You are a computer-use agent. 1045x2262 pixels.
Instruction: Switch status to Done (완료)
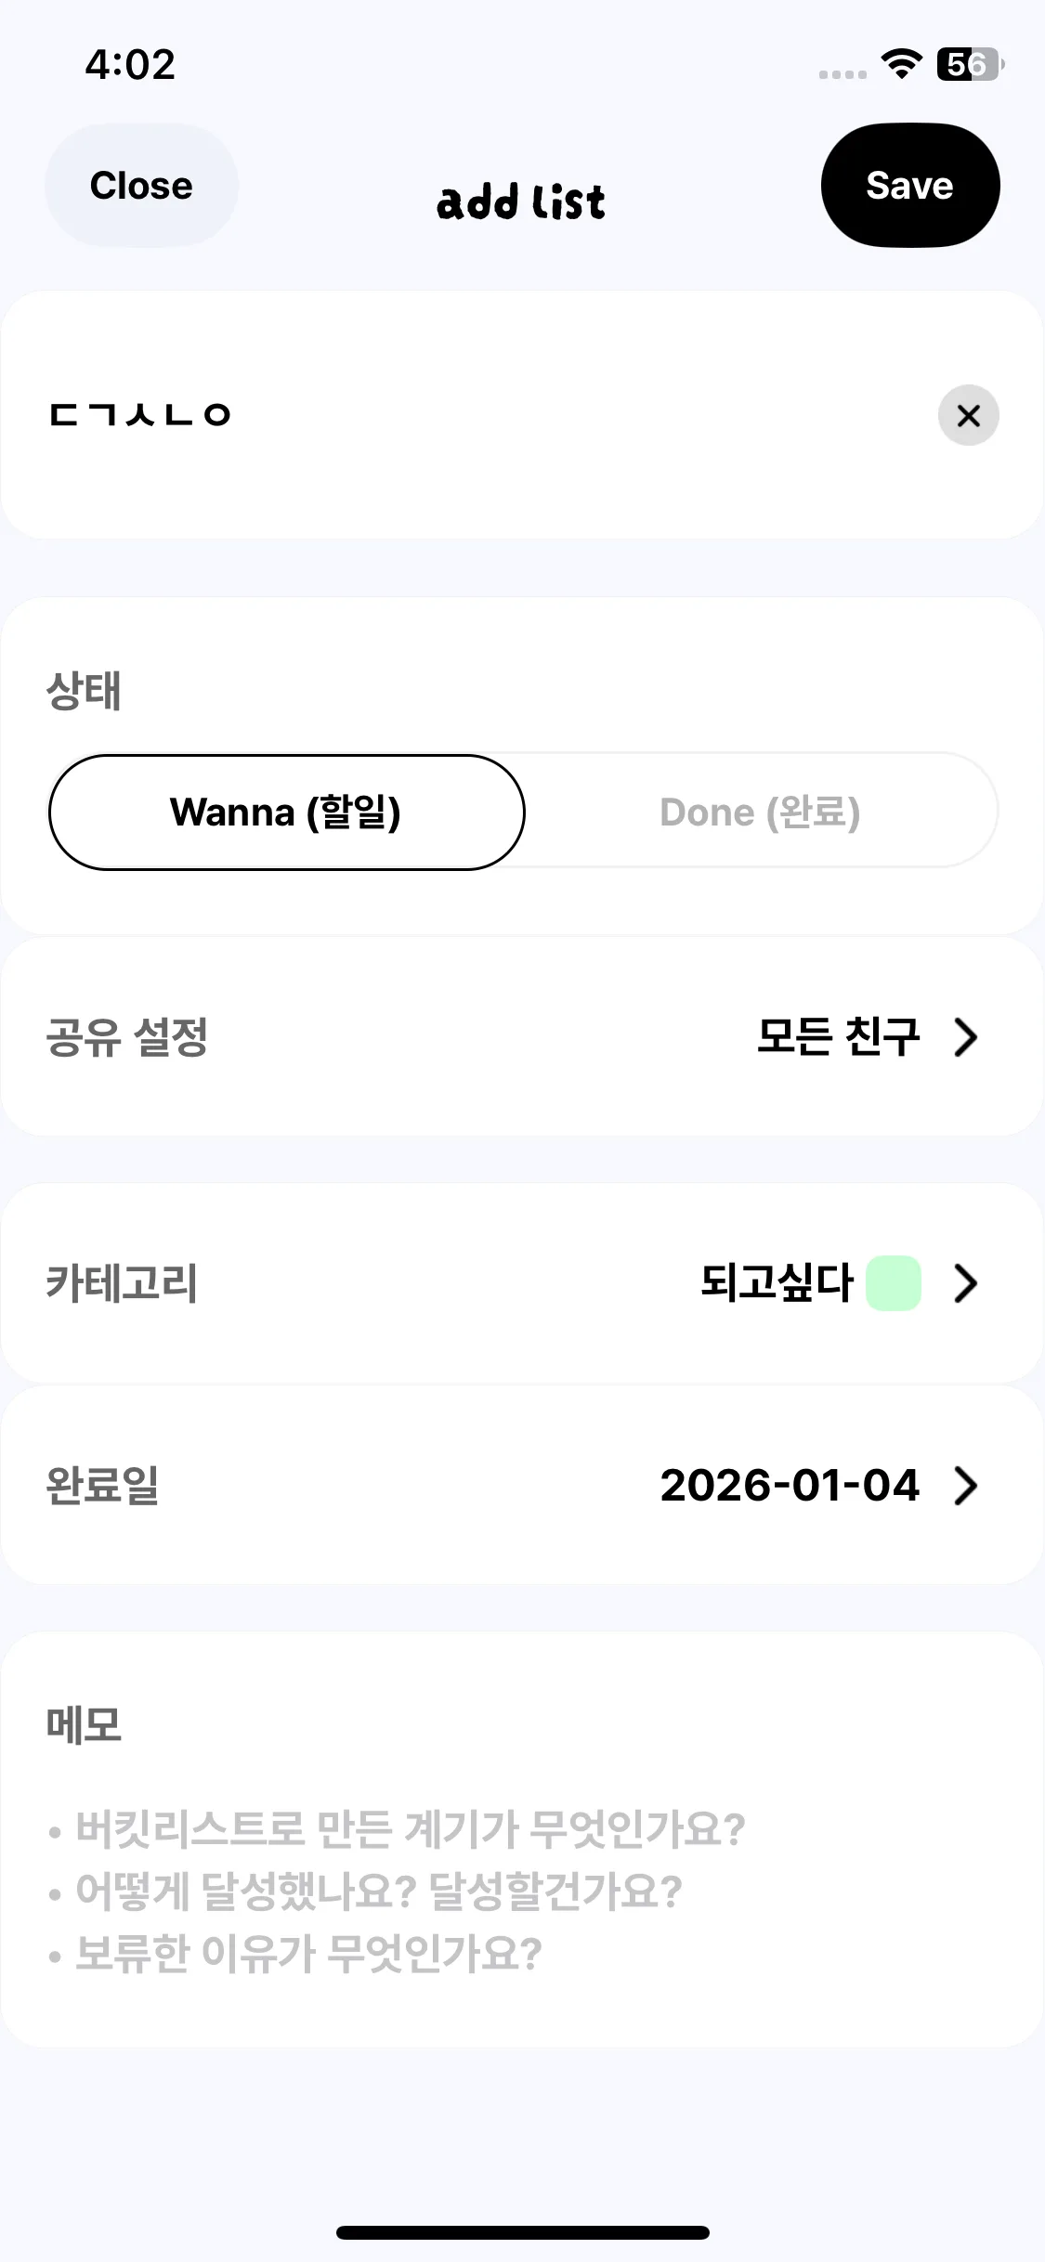pos(760,812)
